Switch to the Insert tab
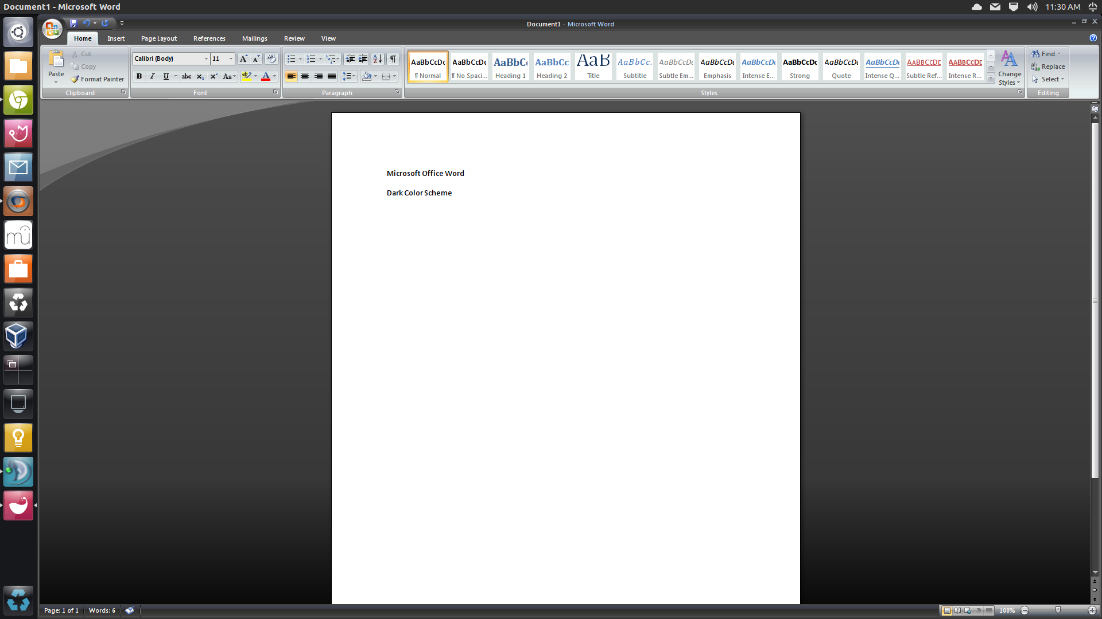Viewport: 1102px width, 619px height. coord(116,38)
